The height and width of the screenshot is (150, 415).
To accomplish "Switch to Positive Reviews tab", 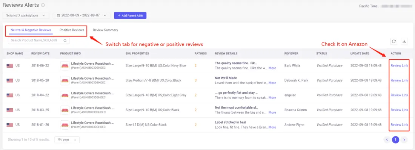I will pyautogui.click(x=72, y=30).
